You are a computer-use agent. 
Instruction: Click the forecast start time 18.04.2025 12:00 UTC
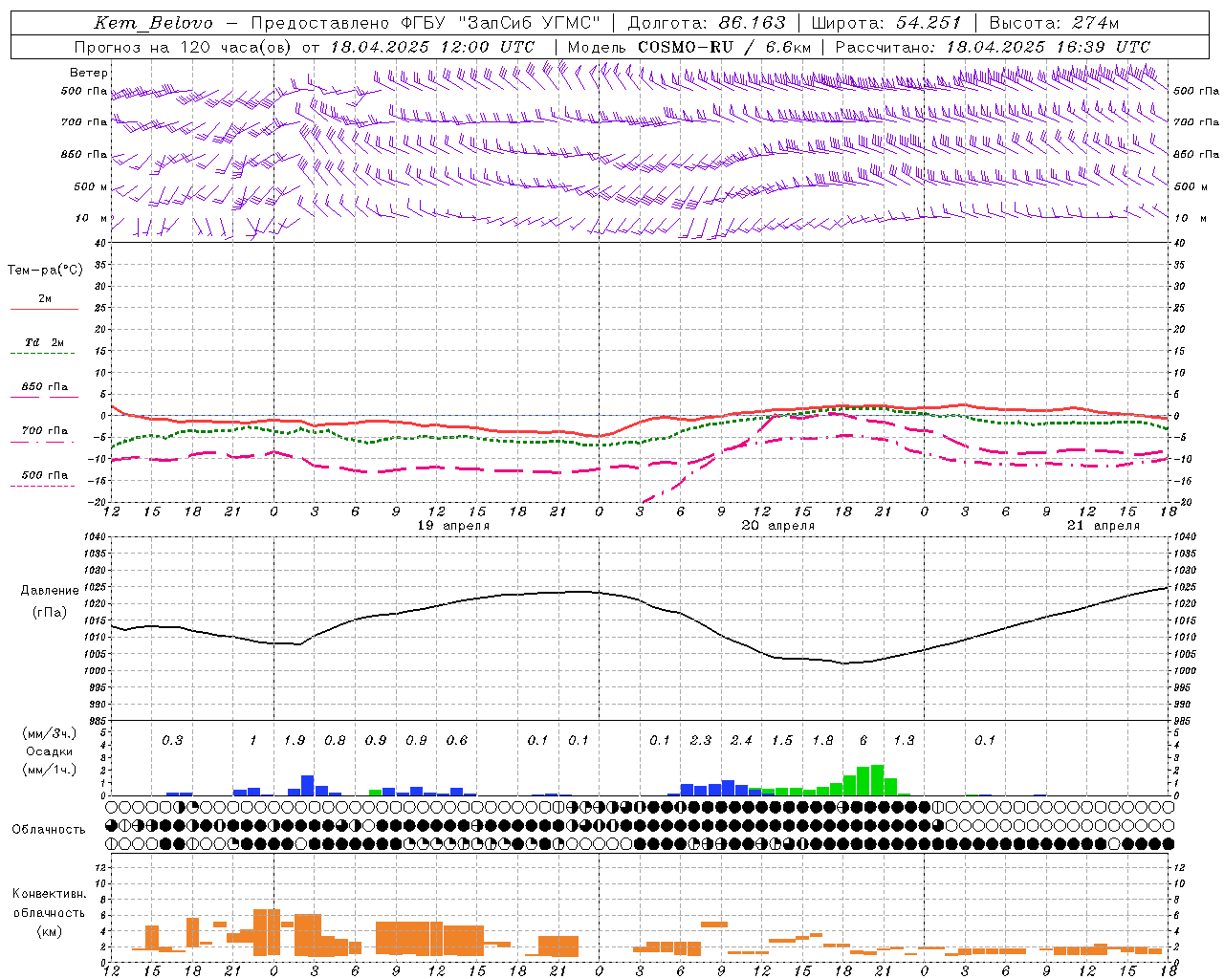(432, 47)
